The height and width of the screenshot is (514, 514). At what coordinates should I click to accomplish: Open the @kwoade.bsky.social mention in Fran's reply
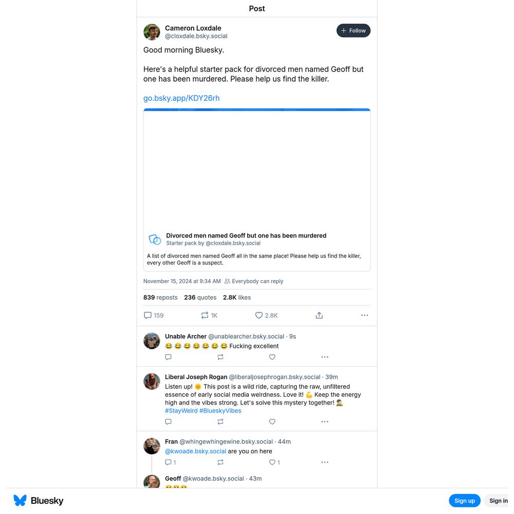click(x=195, y=451)
